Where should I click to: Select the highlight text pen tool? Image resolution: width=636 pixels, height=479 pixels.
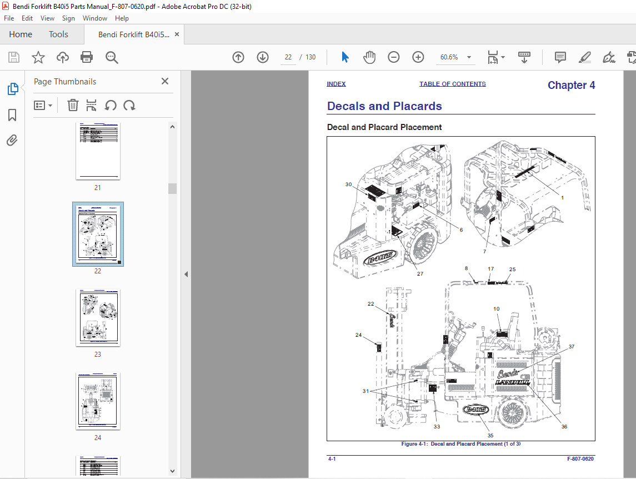(x=584, y=57)
